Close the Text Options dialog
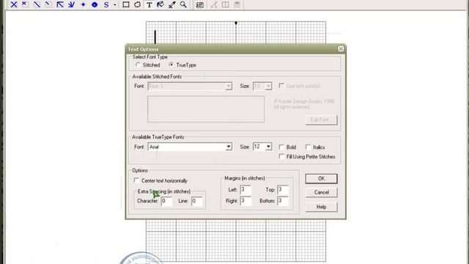The width and height of the screenshot is (469, 264). [x=341, y=49]
